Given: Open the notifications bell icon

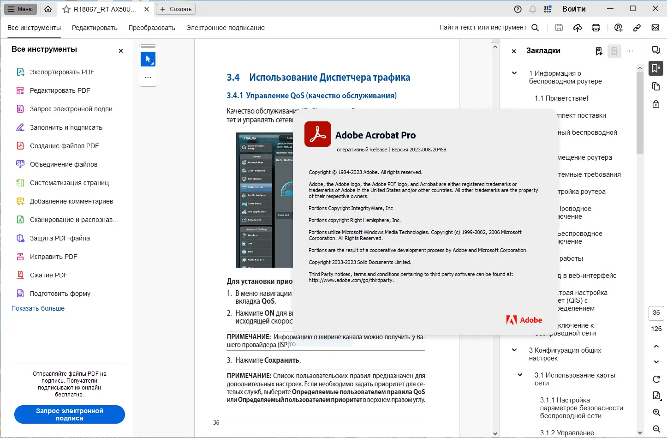Looking at the screenshot, I should coord(533,9).
